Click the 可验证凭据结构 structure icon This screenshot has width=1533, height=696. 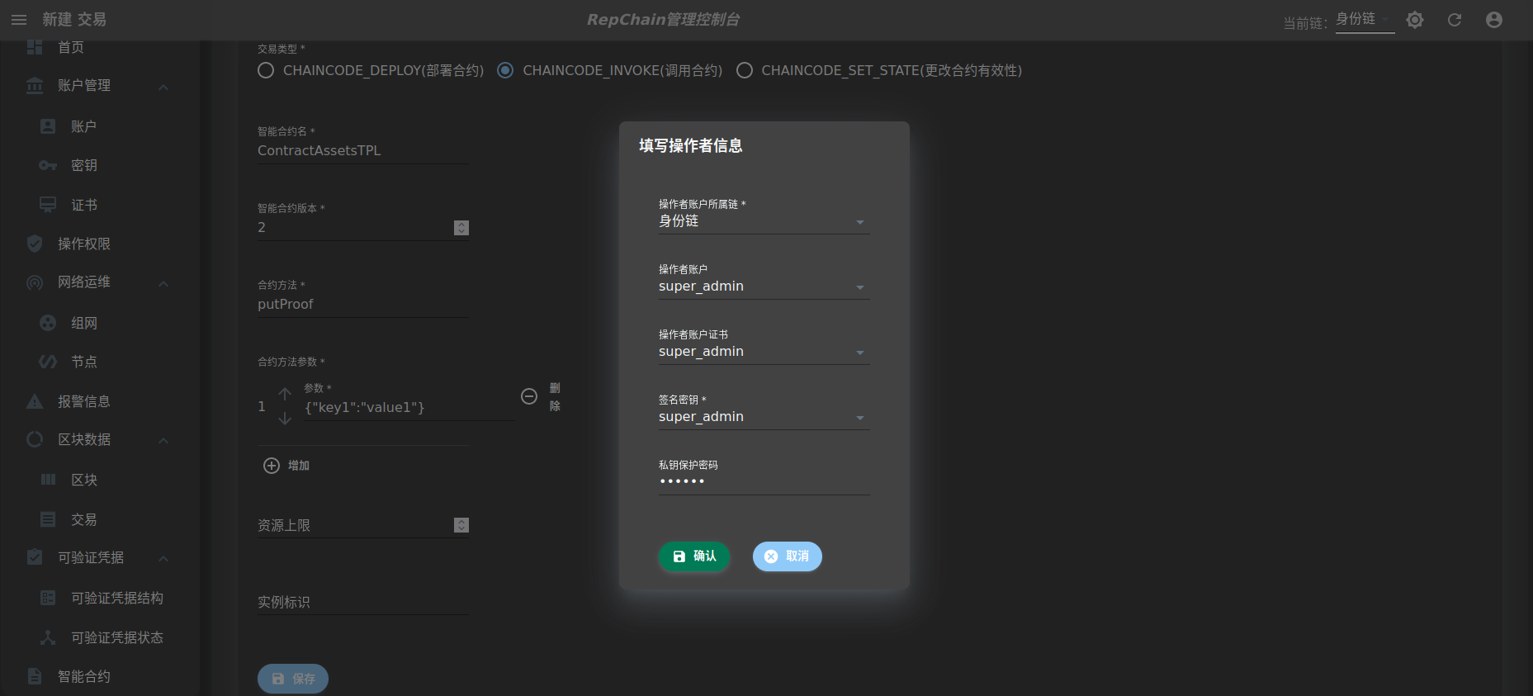[x=48, y=598]
